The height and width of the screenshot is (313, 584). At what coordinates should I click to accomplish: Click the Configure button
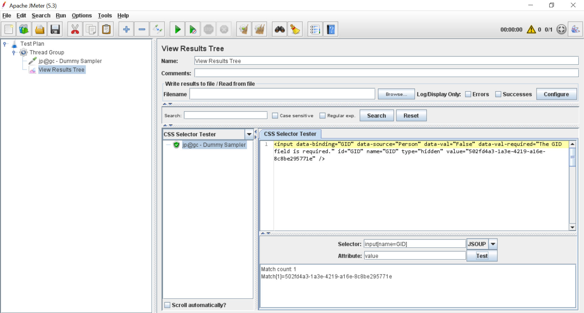556,94
